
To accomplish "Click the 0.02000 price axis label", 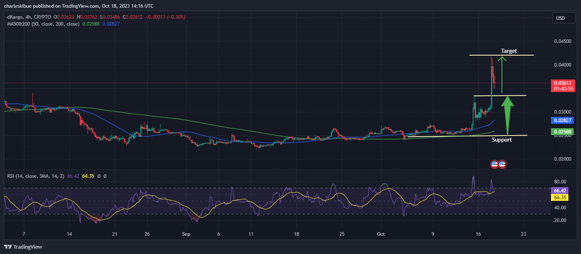I will click(x=562, y=159).
